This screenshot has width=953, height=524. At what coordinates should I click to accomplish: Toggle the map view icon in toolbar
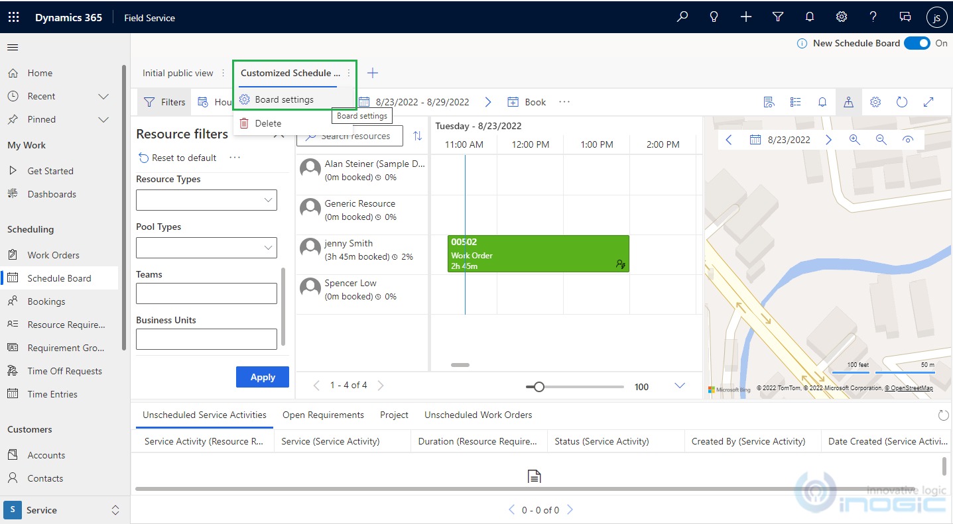(x=848, y=102)
